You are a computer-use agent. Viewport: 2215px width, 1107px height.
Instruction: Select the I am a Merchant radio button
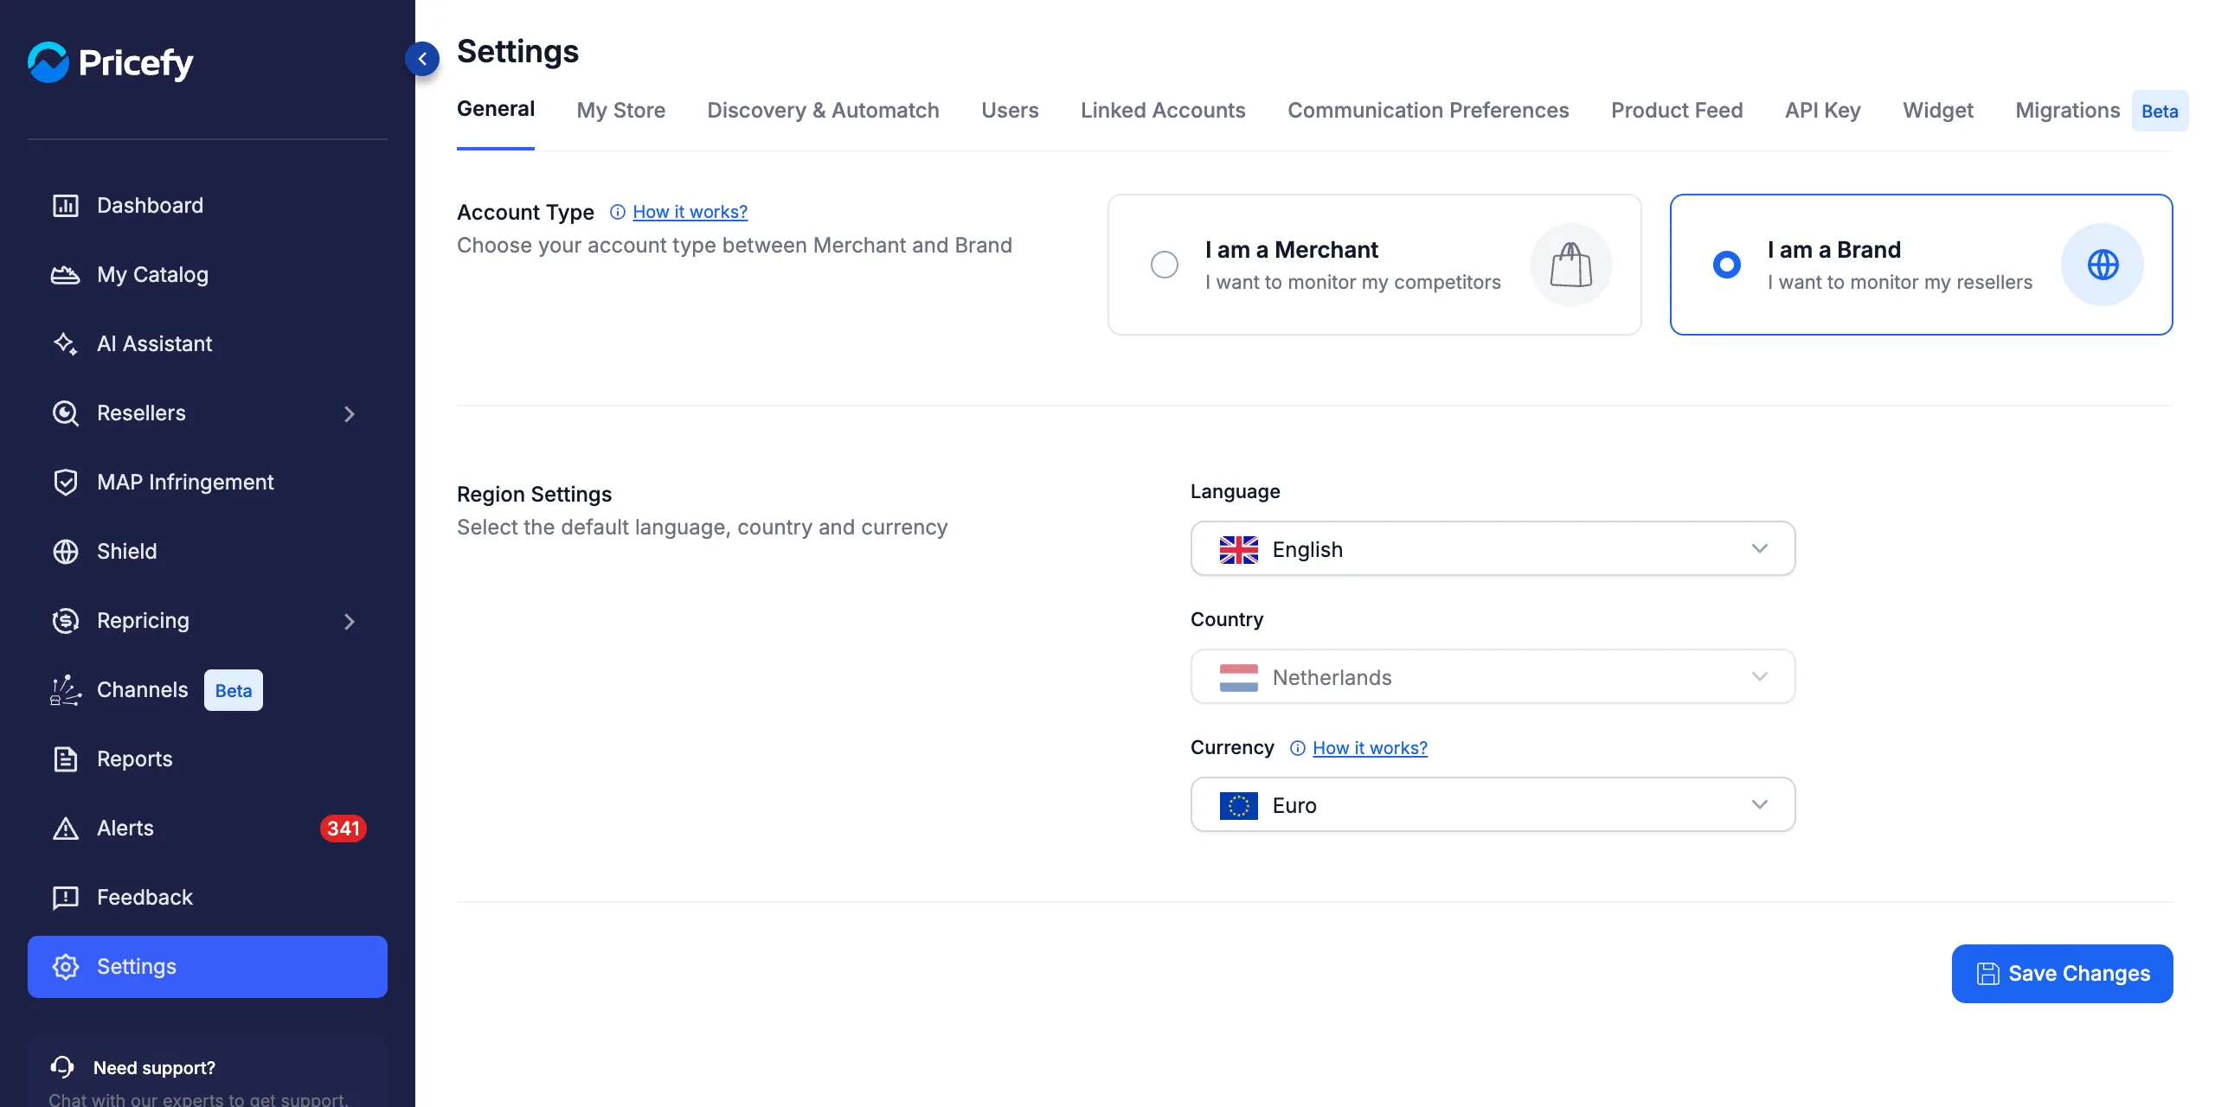[x=1165, y=265]
